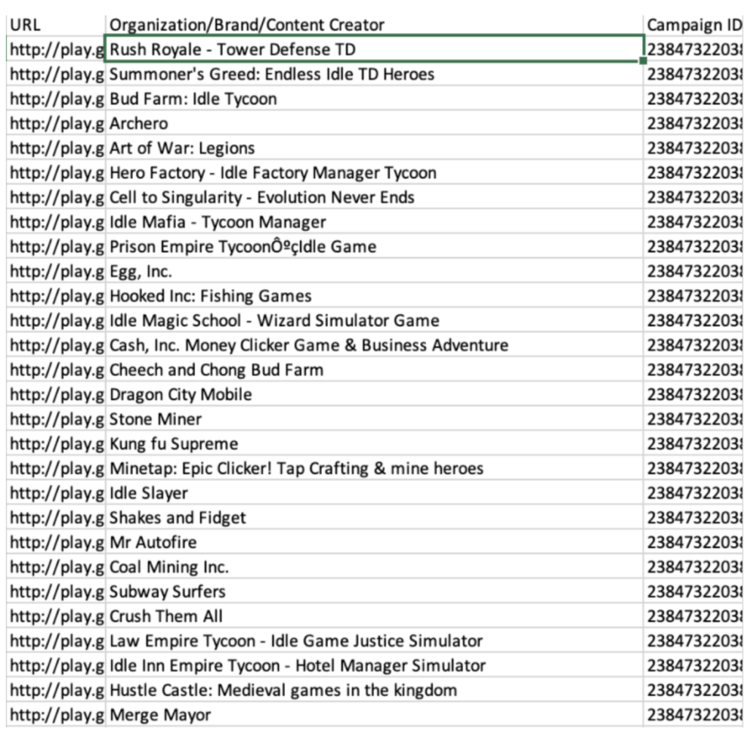
Task: Select the 'Campaign ID' header cell
Action: coord(694,25)
